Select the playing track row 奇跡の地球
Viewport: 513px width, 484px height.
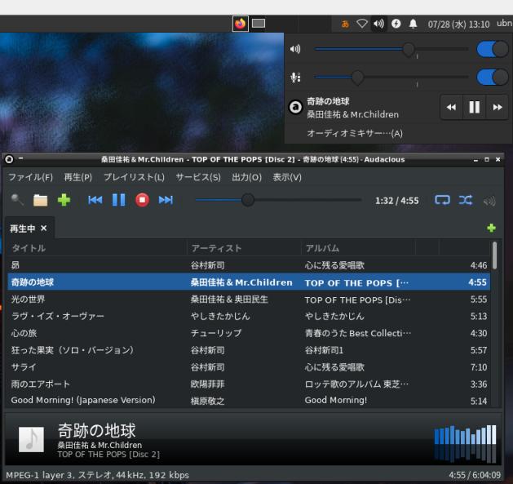[x=249, y=282]
